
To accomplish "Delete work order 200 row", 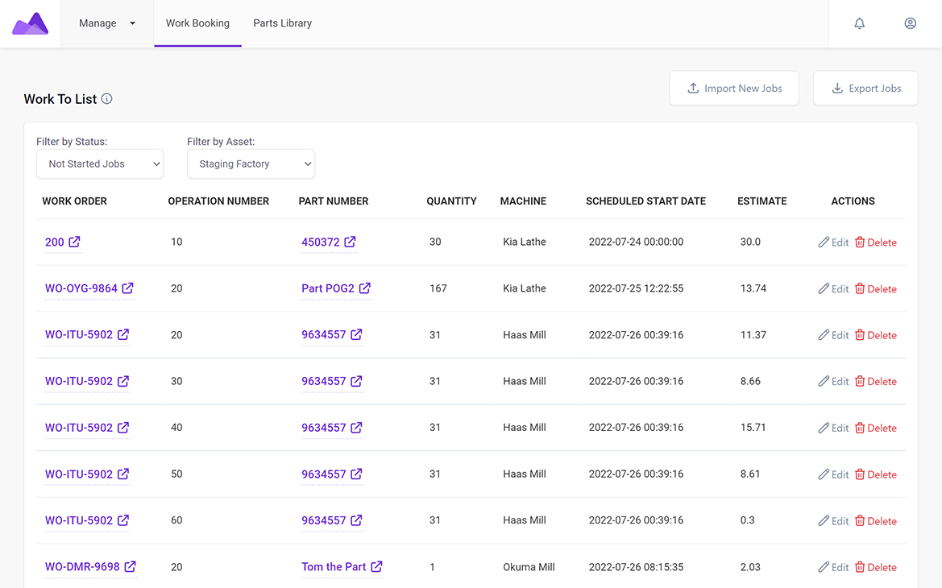I will [875, 242].
